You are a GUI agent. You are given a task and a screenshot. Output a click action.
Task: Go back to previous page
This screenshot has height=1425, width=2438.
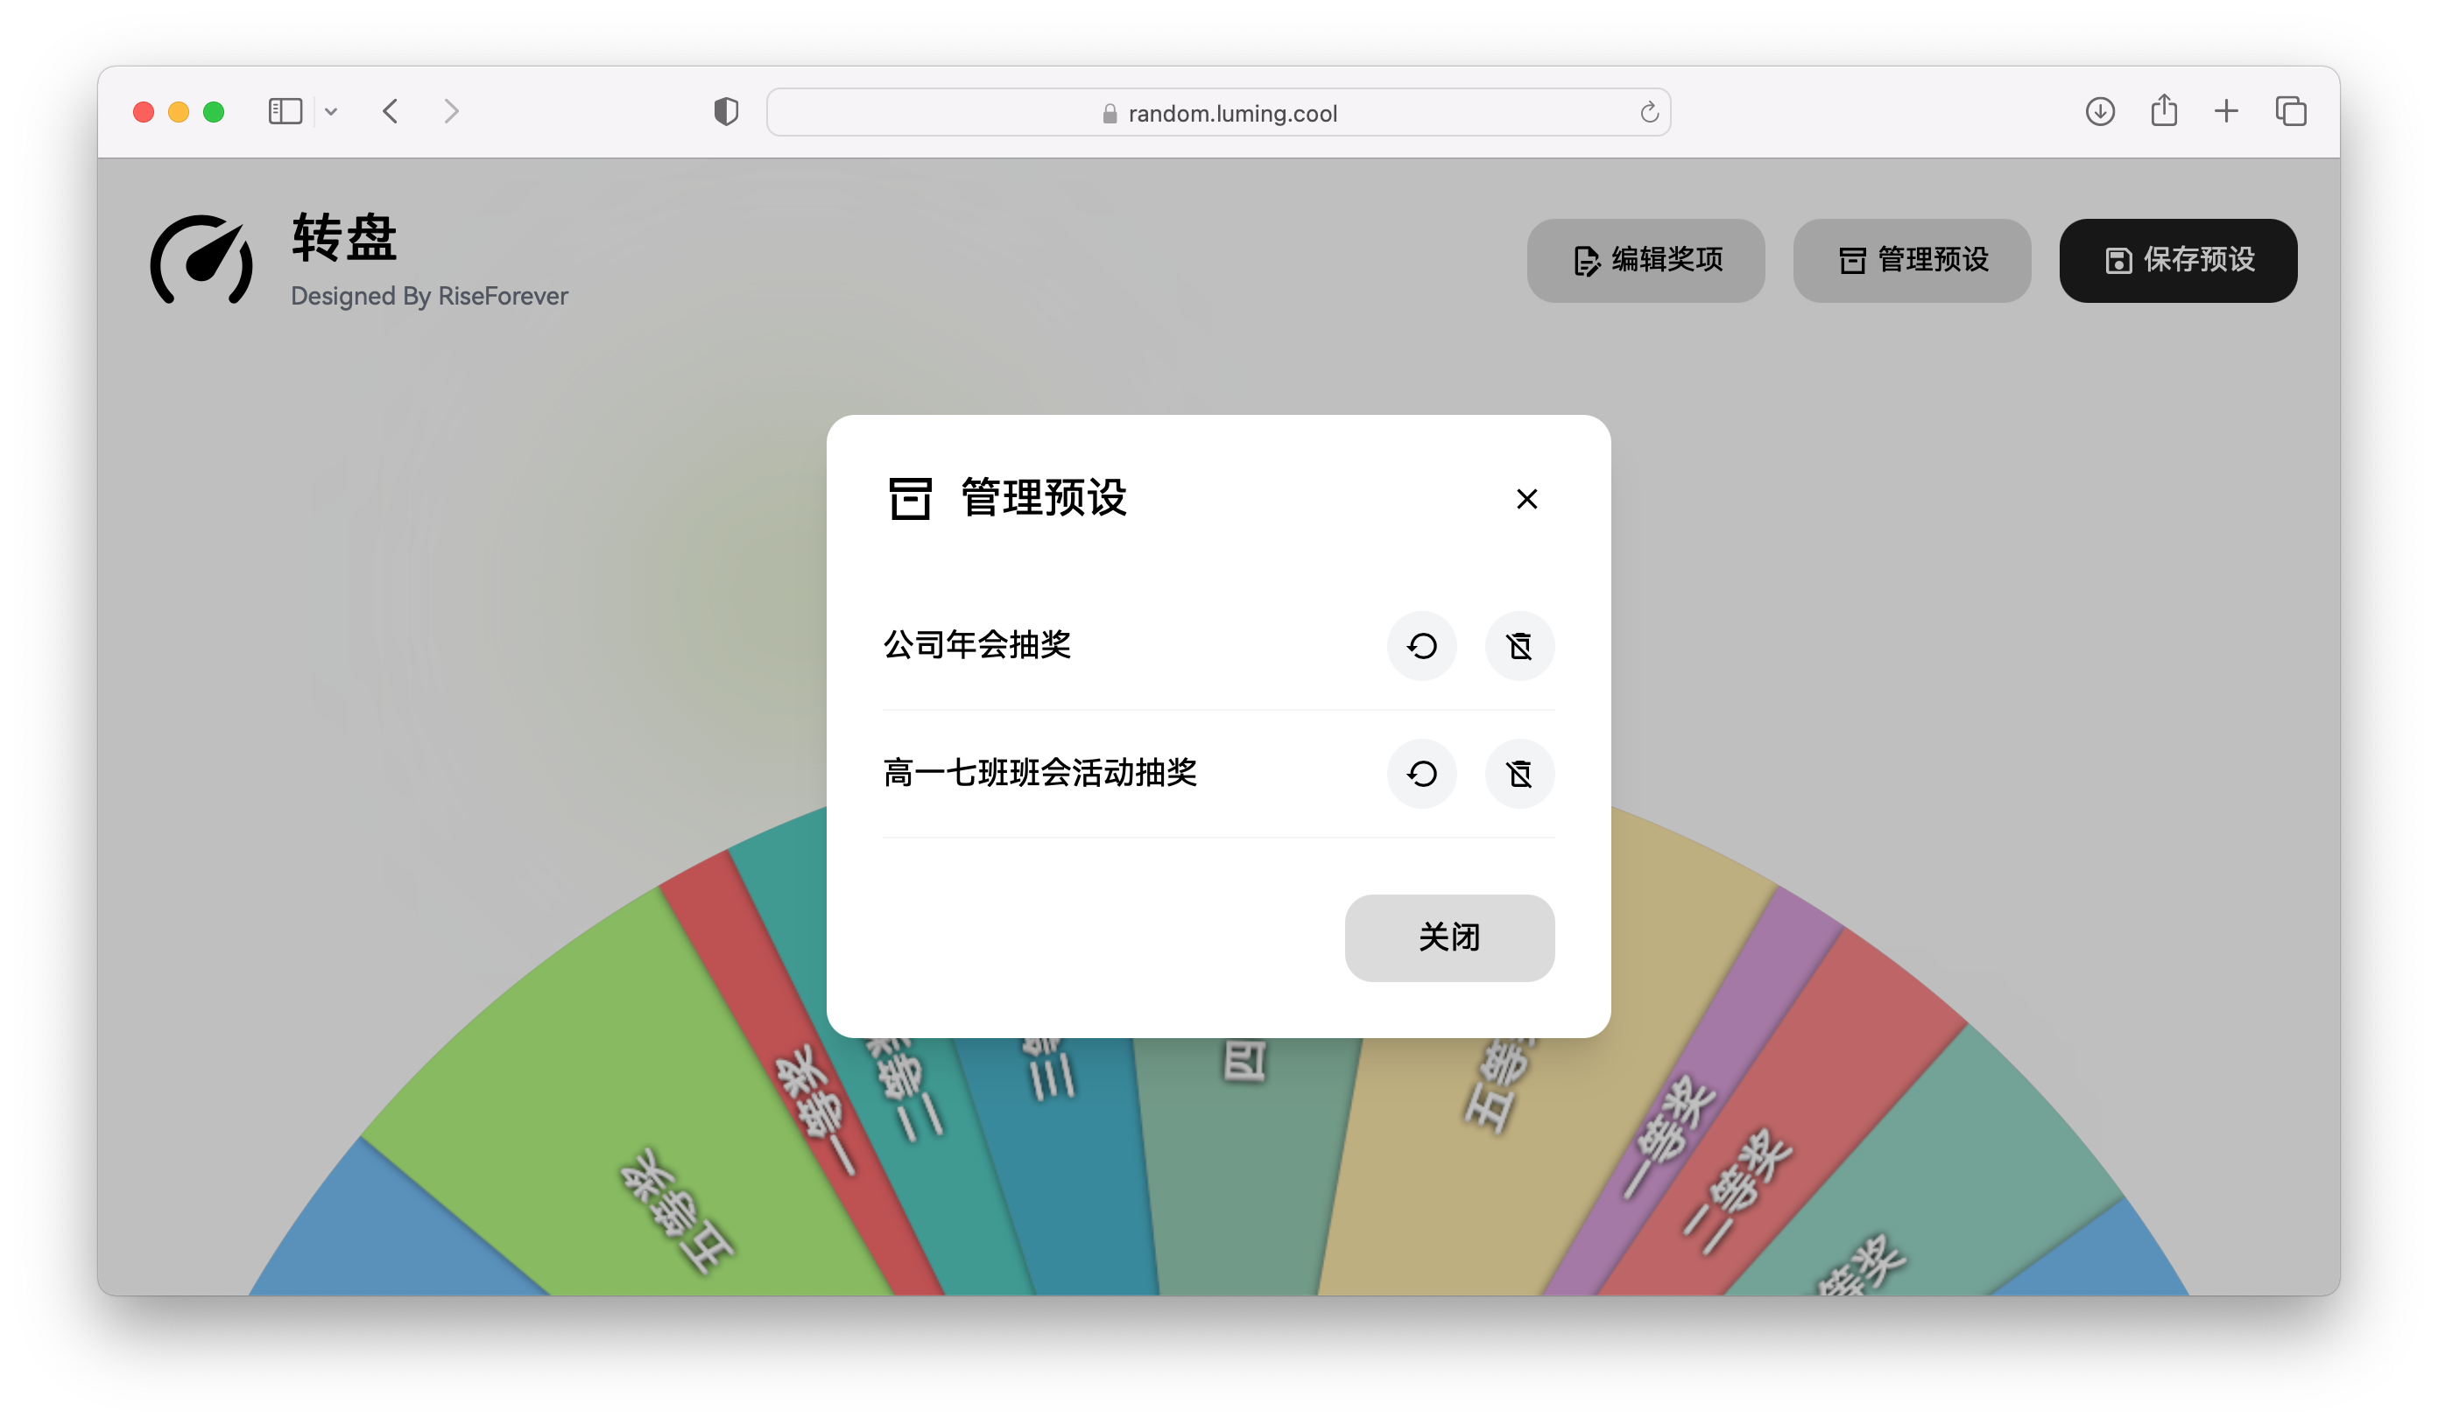(x=390, y=112)
